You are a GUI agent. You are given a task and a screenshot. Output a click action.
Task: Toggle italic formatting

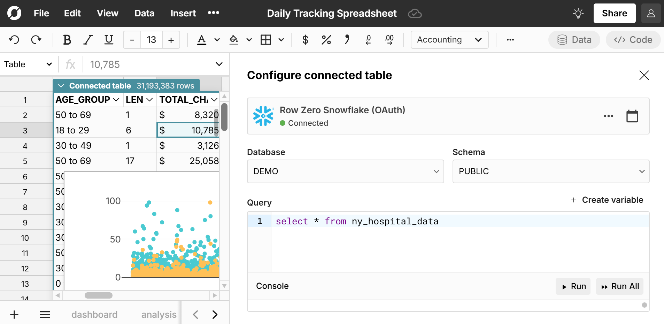click(x=88, y=40)
